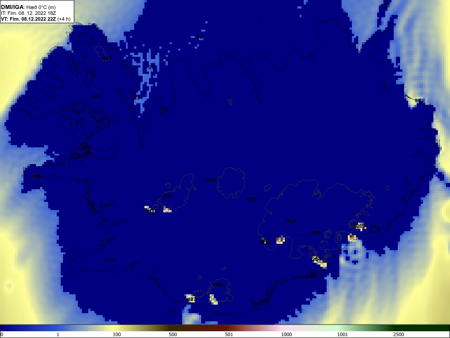450x338 pixels.
Task: Click the map value 23
Action: [136, 98]
